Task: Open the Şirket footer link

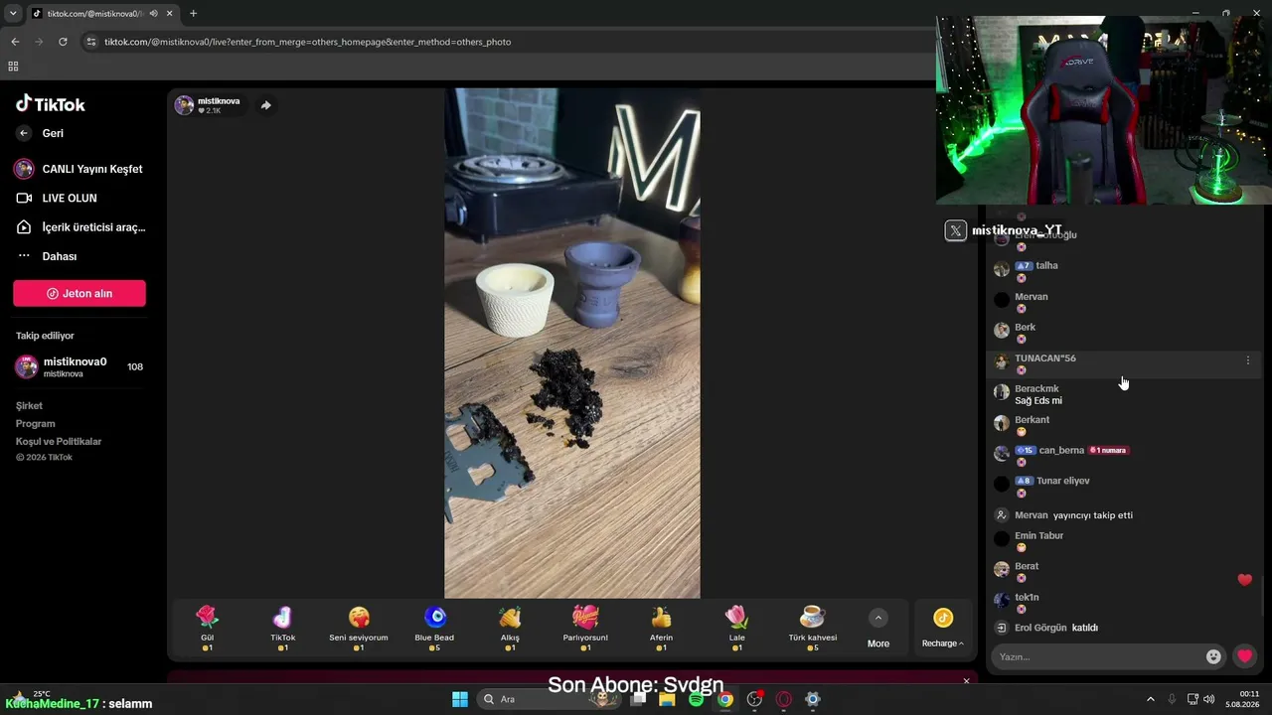Action: tap(29, 406)
